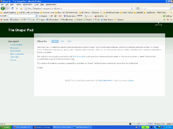The image size is (173, 129).
Task: Click the Windows Start button
Action: tap(6, 127)
